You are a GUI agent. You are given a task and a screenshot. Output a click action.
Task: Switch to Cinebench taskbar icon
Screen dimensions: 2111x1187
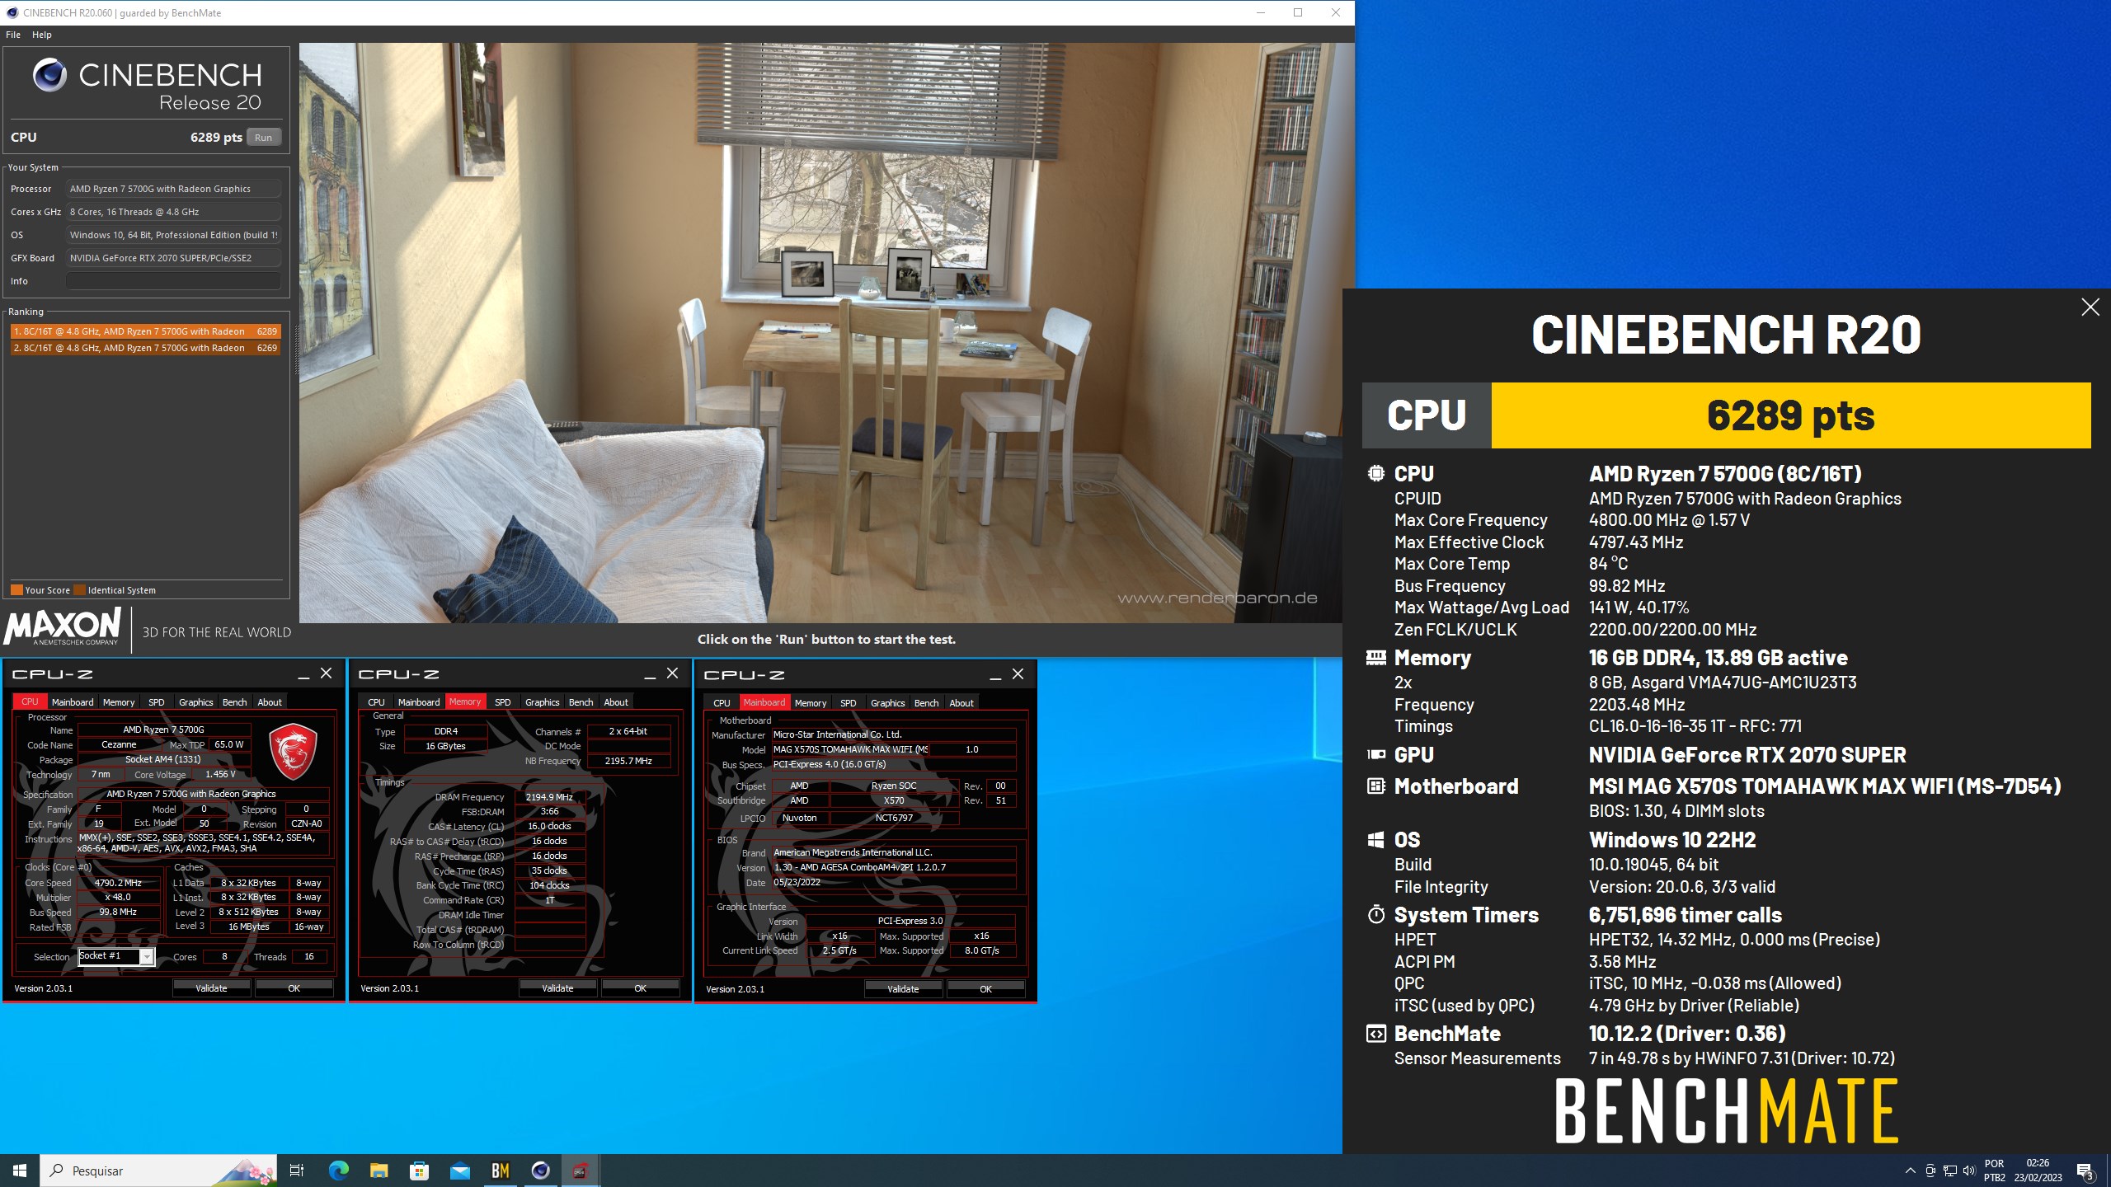[x=540, y=1171]
